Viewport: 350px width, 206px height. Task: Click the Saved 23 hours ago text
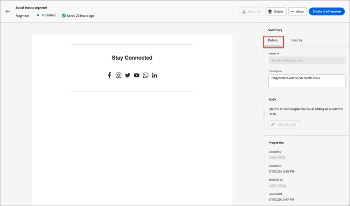tap(80, 15)
